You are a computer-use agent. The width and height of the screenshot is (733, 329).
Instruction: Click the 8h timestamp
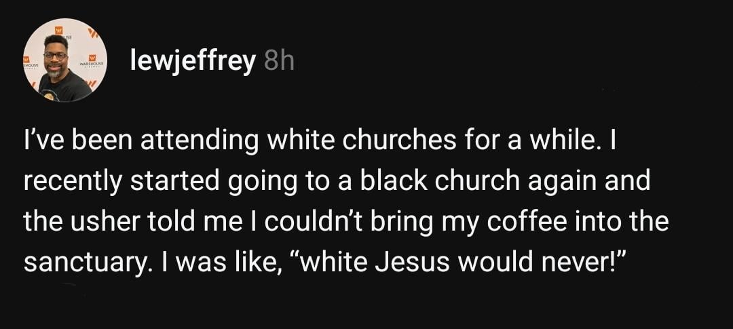280,61
